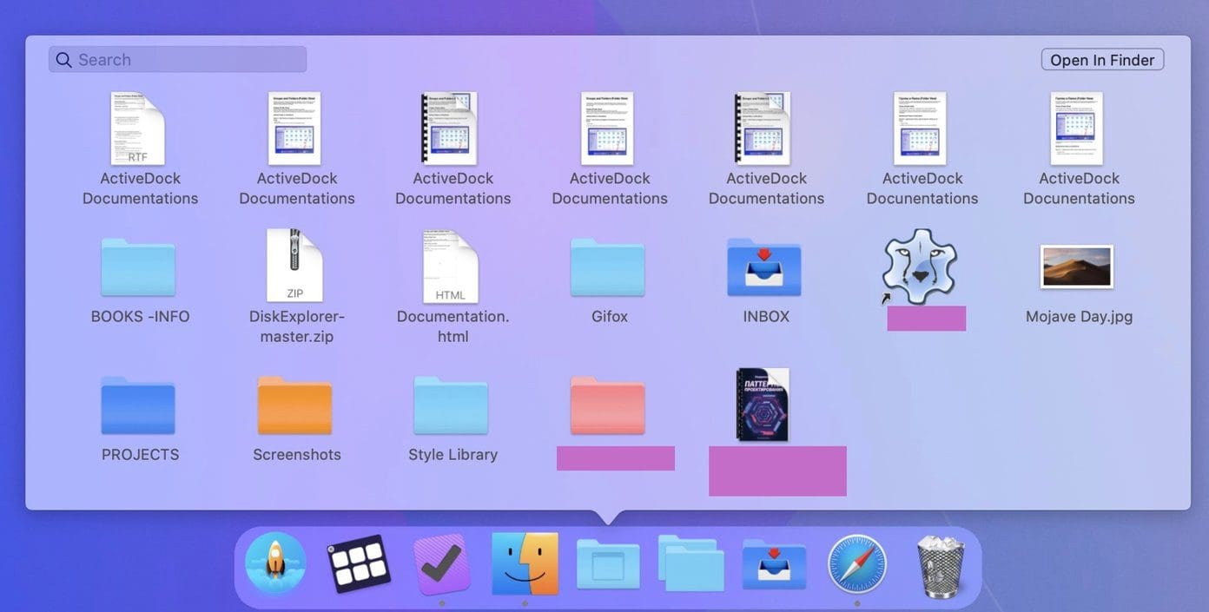
Task: Open the pink folder in the grid
Action: [608, 405]
